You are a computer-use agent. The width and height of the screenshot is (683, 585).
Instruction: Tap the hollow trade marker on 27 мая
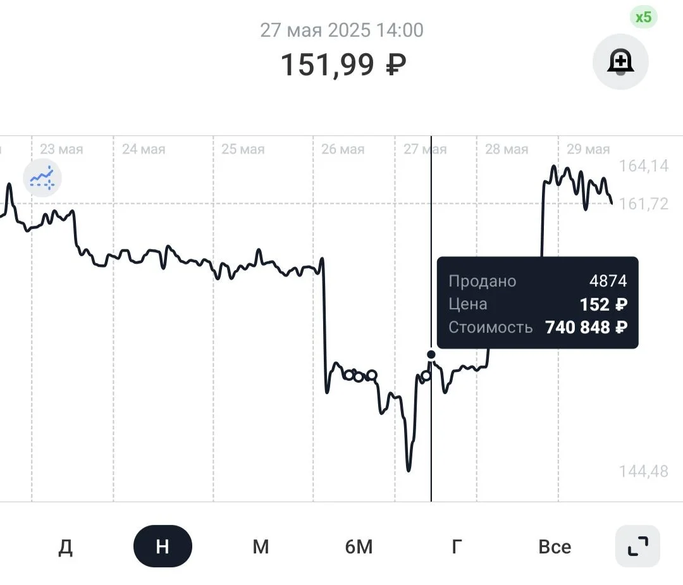[x=426, y=376]
